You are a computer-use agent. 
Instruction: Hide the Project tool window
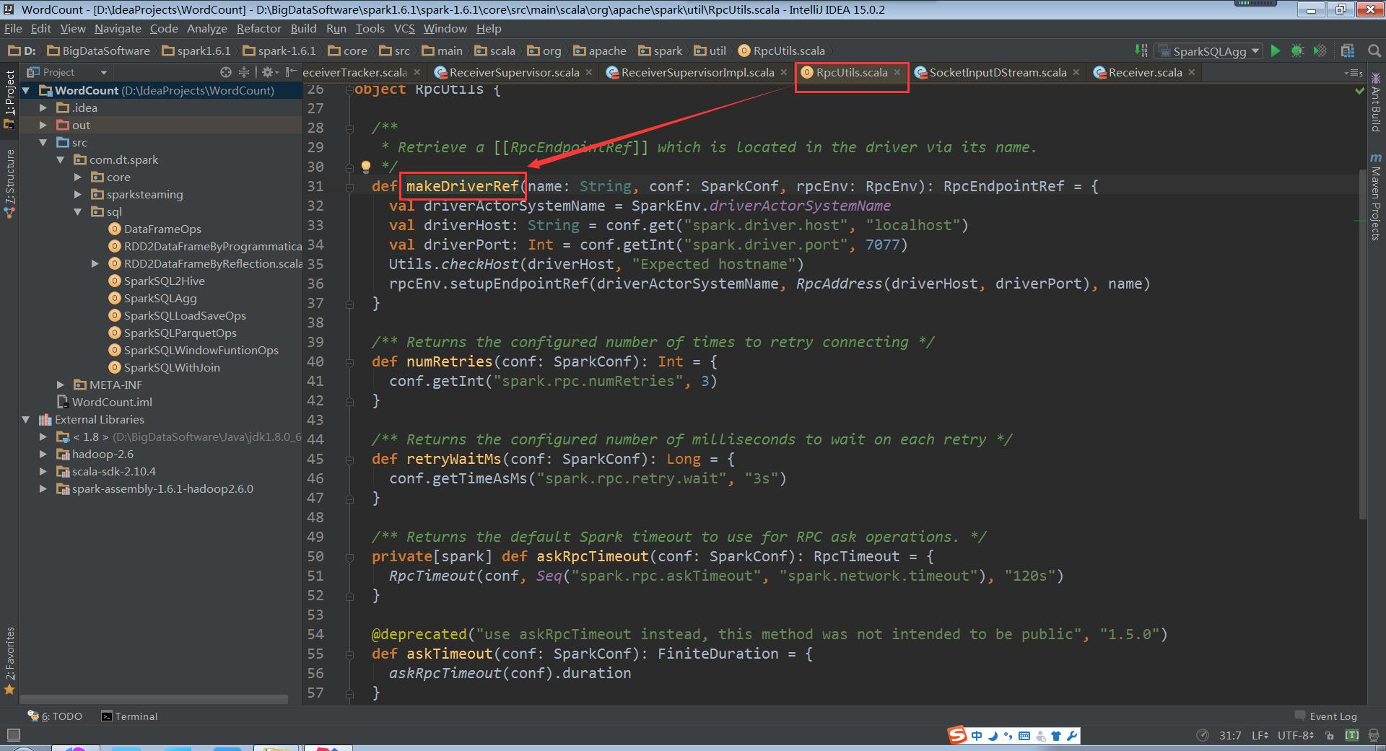coord(290,72)
